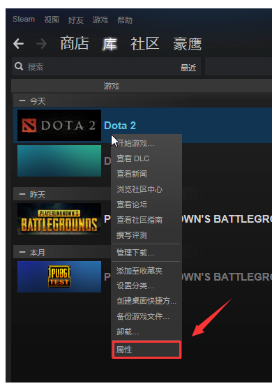
Task: Click the forward navigation arrow
Action: pos(41,44)
